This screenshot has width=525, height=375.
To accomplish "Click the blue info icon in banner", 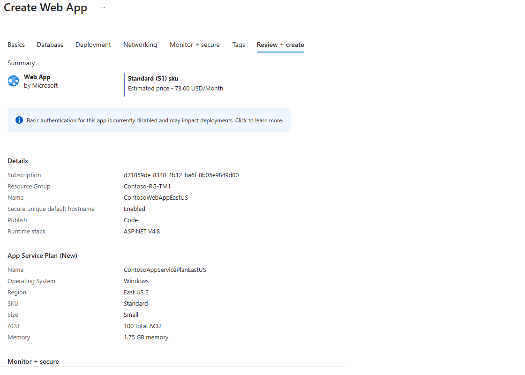I will coord(19,120).
